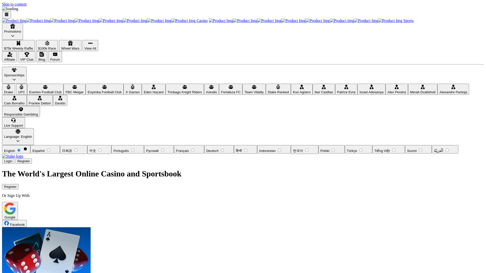Open the Casino product link

105,21
